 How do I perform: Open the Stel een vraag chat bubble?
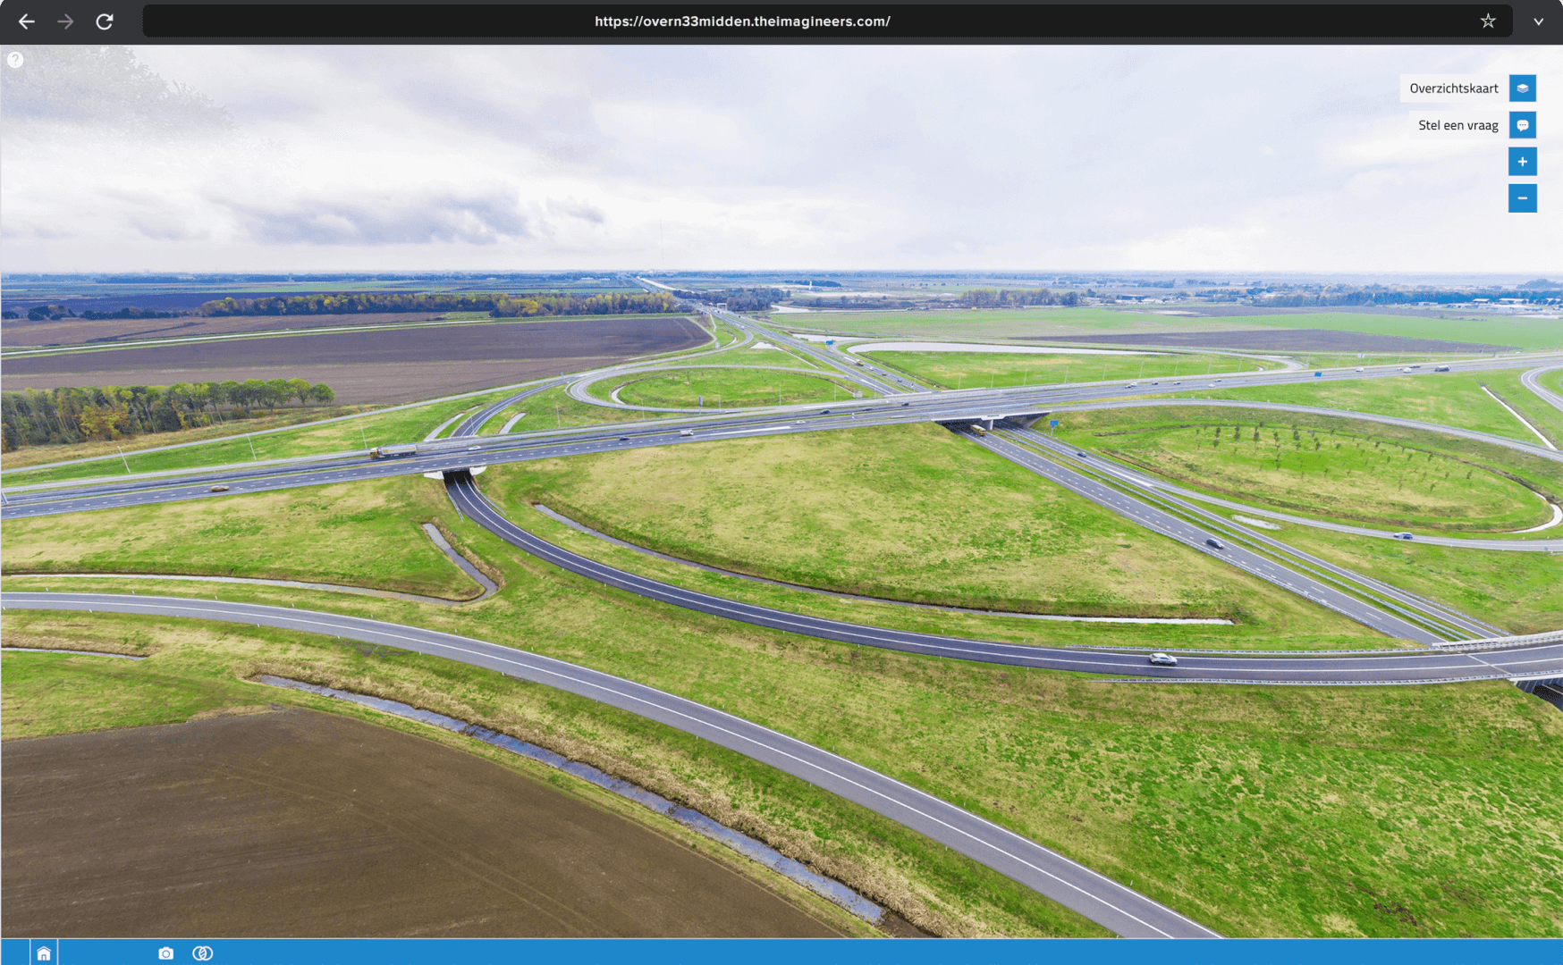point(1522,125)
